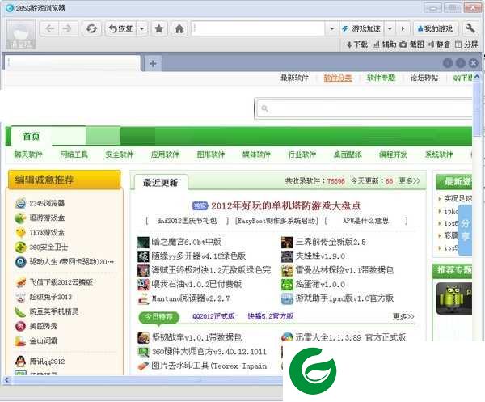
Task: Open 软件分类 link in page header
Action: point(337,78)
